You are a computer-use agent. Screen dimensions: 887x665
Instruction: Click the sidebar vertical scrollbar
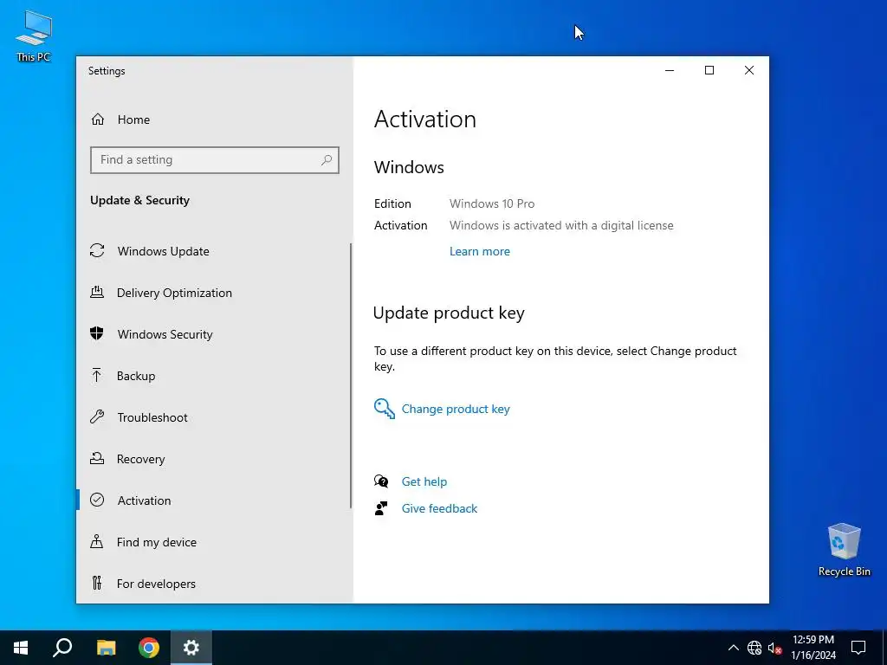tap(351, 376)
